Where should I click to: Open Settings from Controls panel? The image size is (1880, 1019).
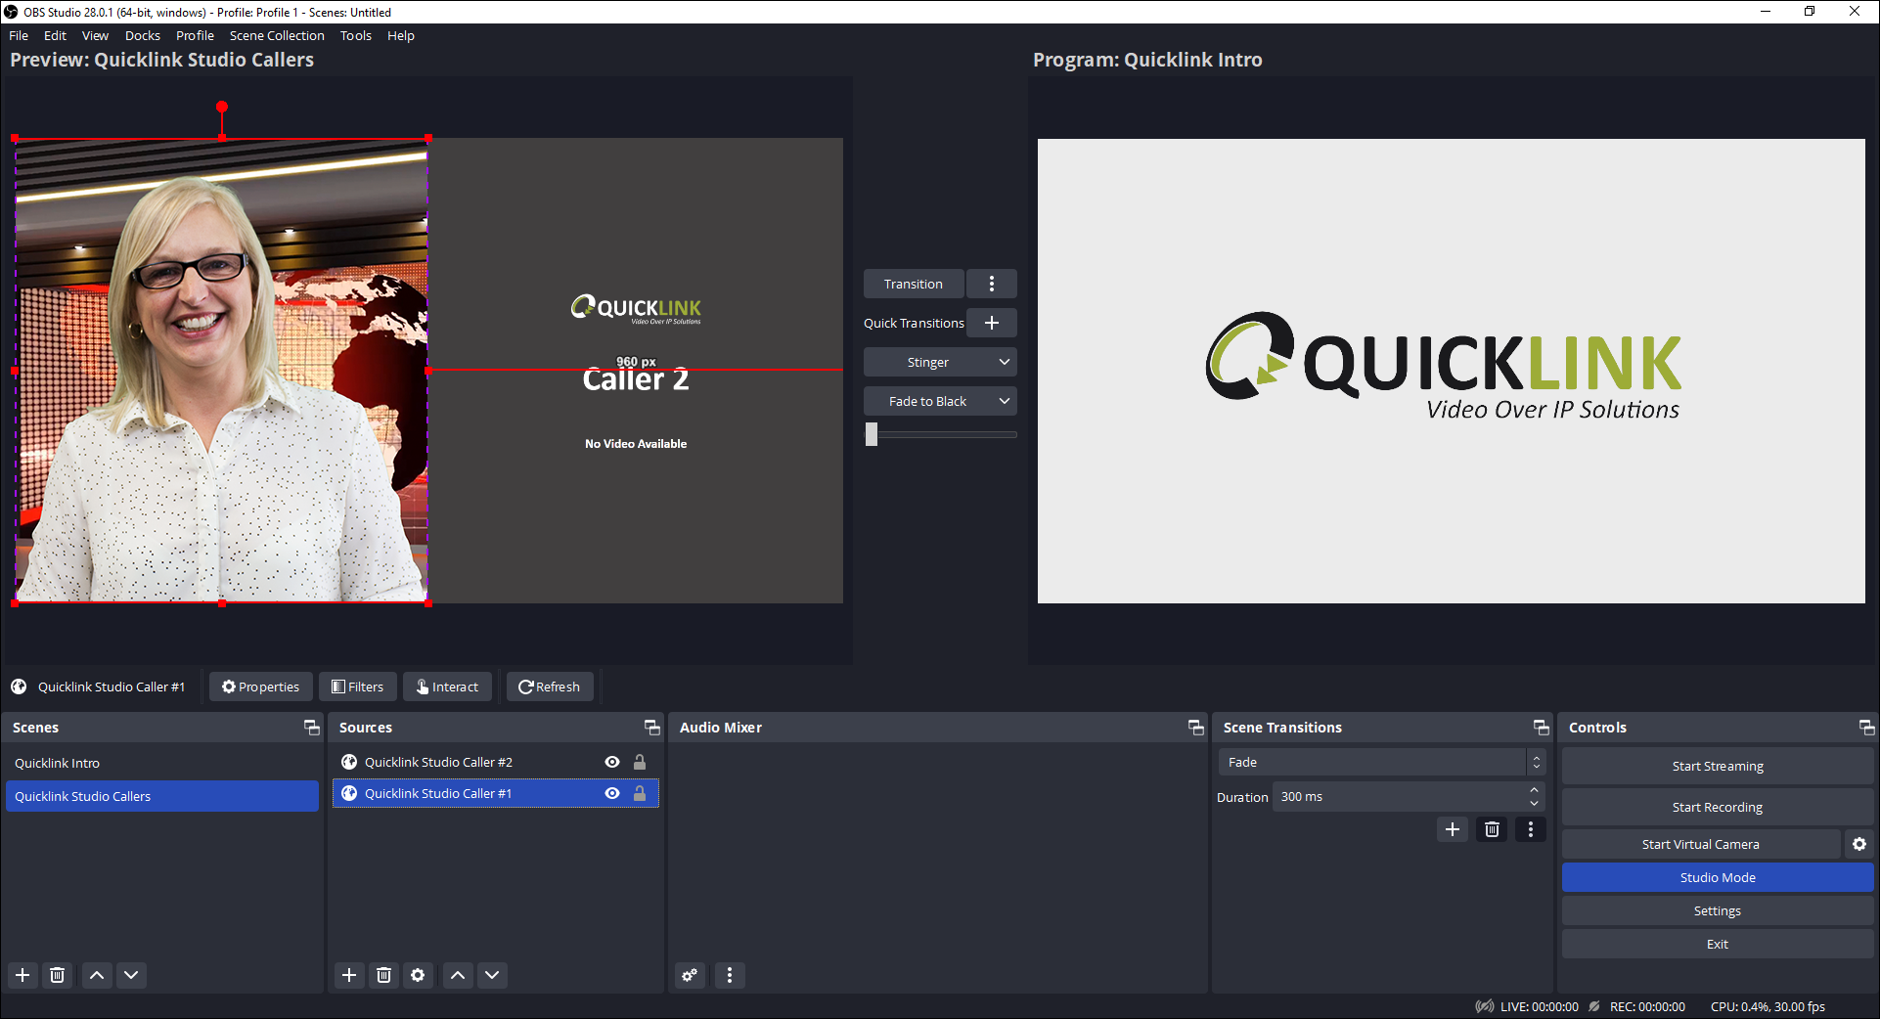pos(1718,910)
